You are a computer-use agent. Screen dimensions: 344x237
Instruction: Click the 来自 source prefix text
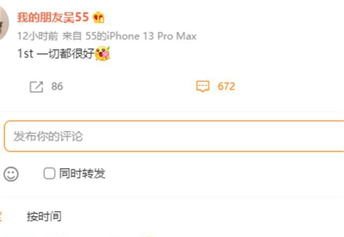(72, 36)
